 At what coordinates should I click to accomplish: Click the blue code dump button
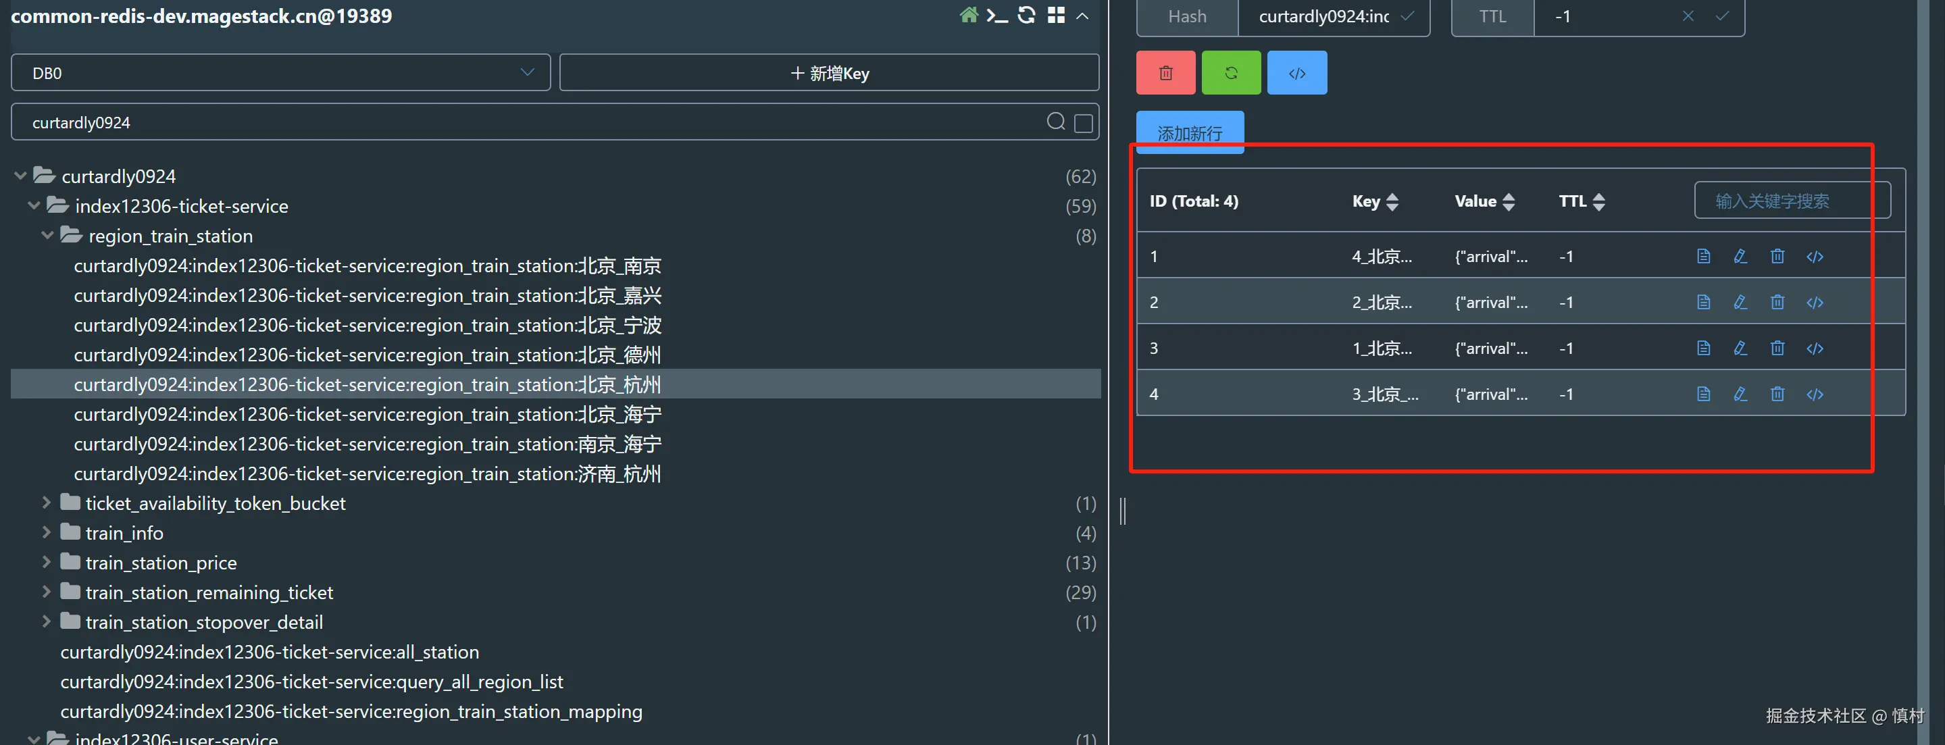coord(1296,72)
